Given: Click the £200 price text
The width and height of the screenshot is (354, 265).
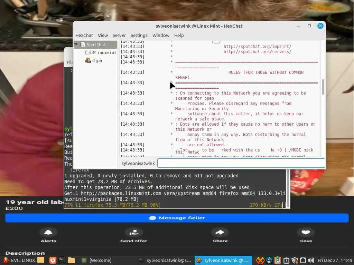Looking at the screenshot, I should tap(14, 208).
